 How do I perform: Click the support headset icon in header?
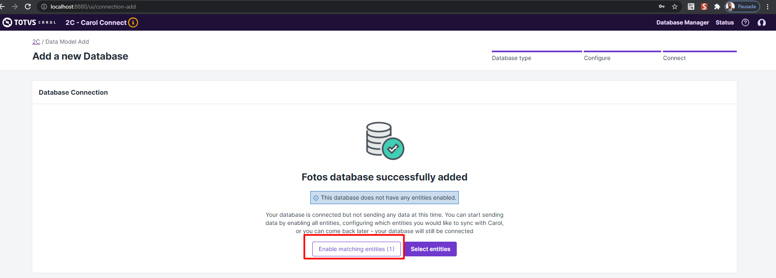pyautogui.click(x=762, y=22)
